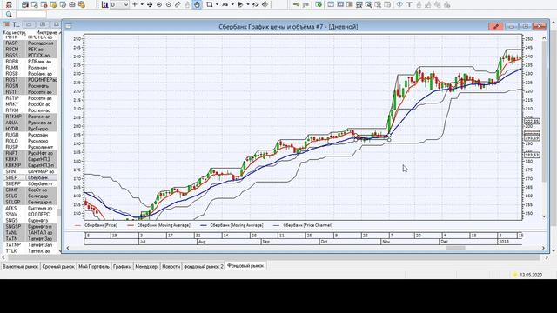Select the hand pan tool
Screen dimensions: 557x313
pos(197,4)
